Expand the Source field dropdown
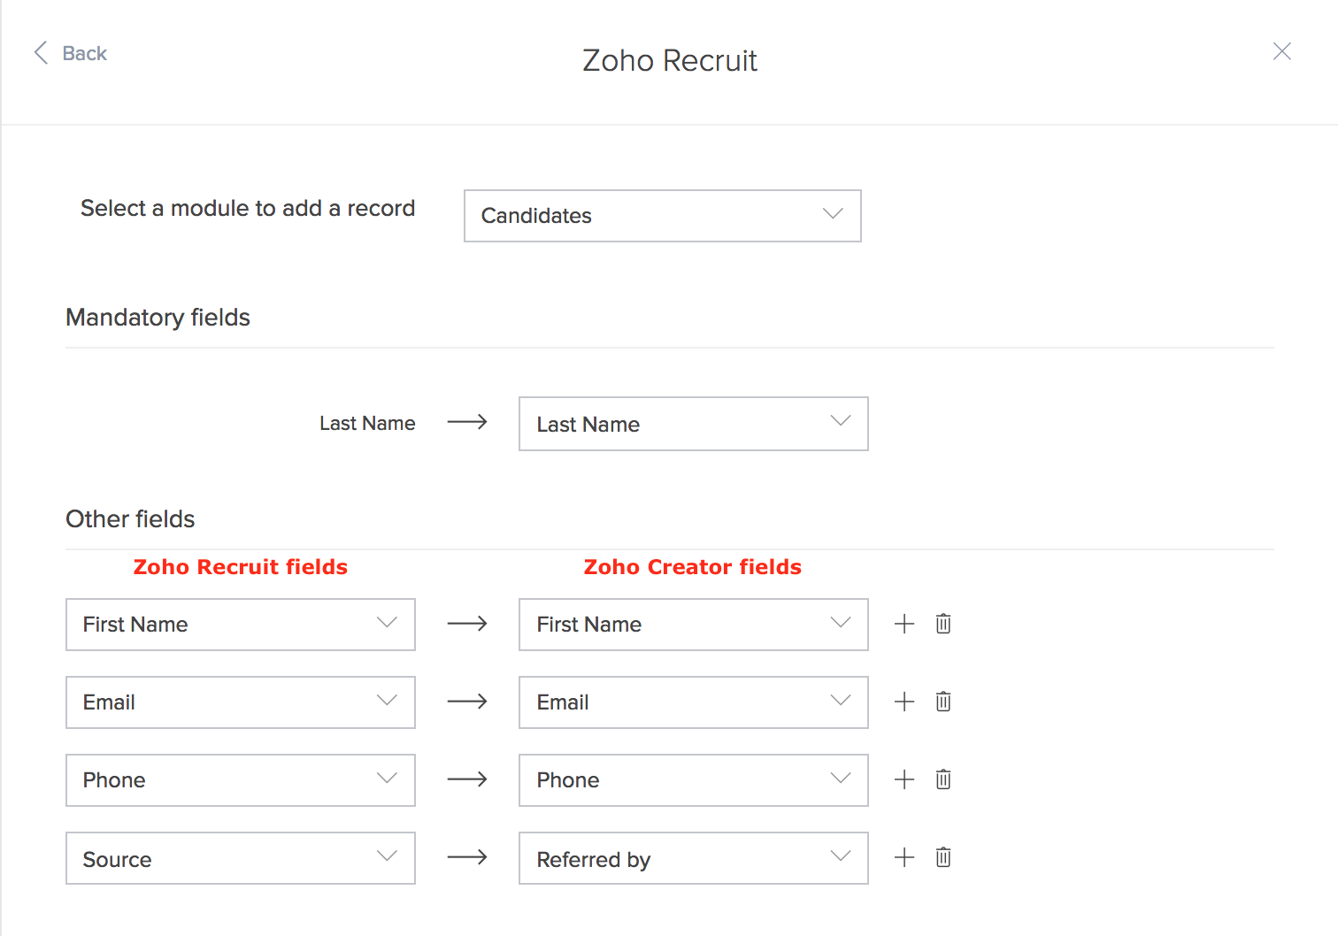Image resolution: width=1338 pixels, height=936 pixels. click(x=241, y=858)
